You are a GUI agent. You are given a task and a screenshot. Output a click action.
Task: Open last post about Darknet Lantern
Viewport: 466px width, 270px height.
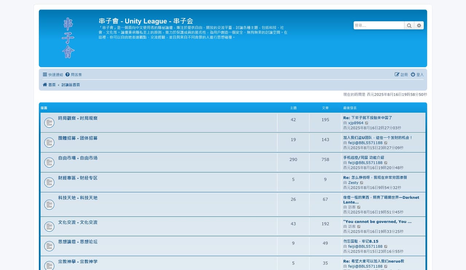[x=381, y=200]
